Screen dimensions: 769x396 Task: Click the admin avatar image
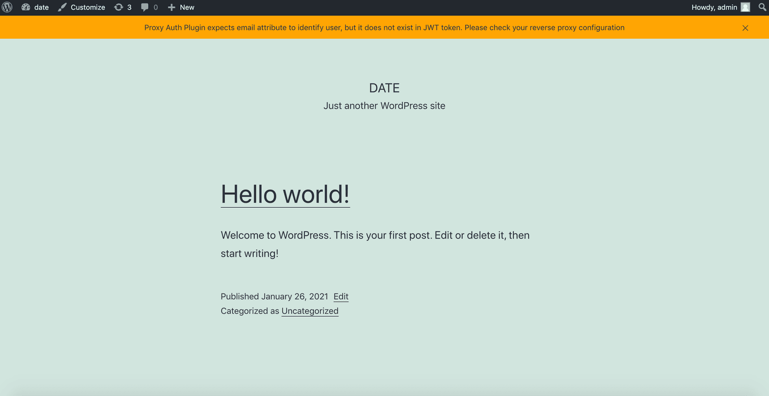pos(745,7)
